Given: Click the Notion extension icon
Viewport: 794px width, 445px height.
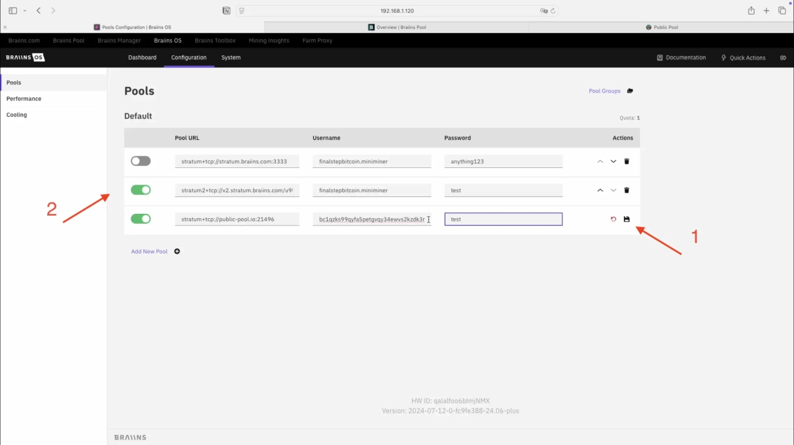Looking at the screenshot, I should pos(226,11).
